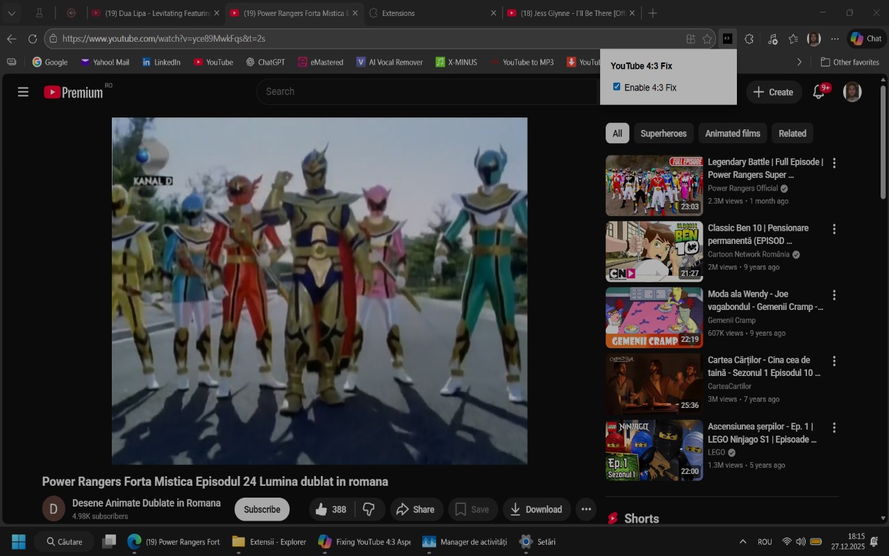Open the Favorites hub icon

(793, 39)
